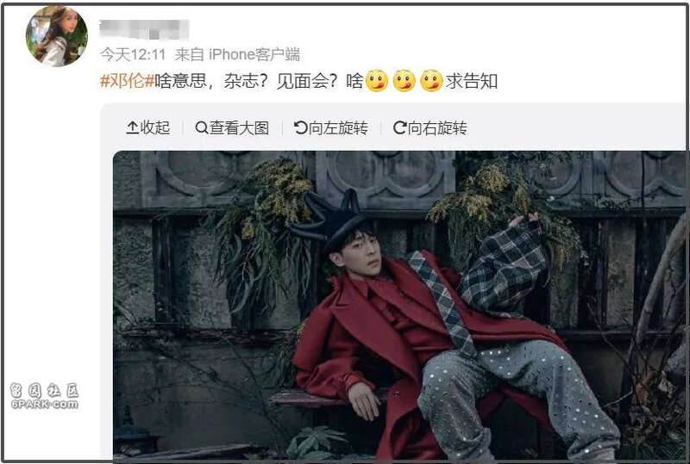Click the counter-clockwise rotate arrow icon

pyautogui.click(x=300, y=128)
